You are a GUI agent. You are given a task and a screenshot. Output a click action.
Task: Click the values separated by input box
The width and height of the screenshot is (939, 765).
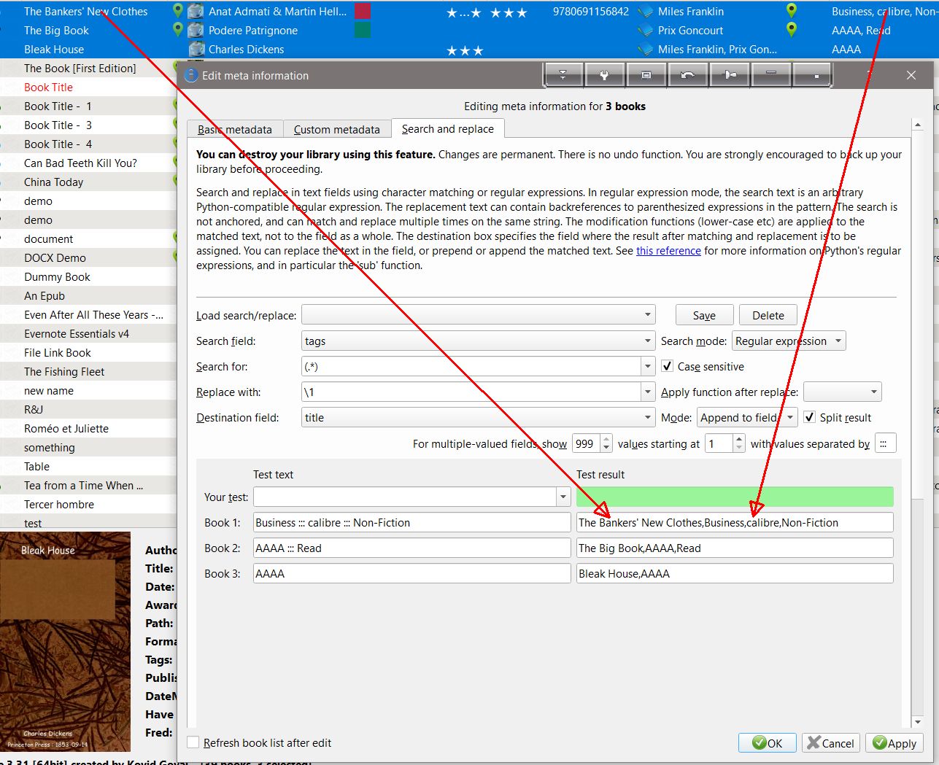click(884, 443)
